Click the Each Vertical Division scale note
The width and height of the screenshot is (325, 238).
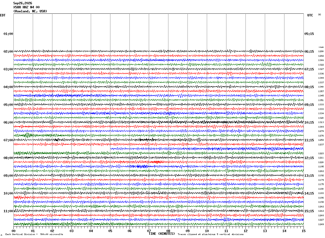[x=34, y=234]
